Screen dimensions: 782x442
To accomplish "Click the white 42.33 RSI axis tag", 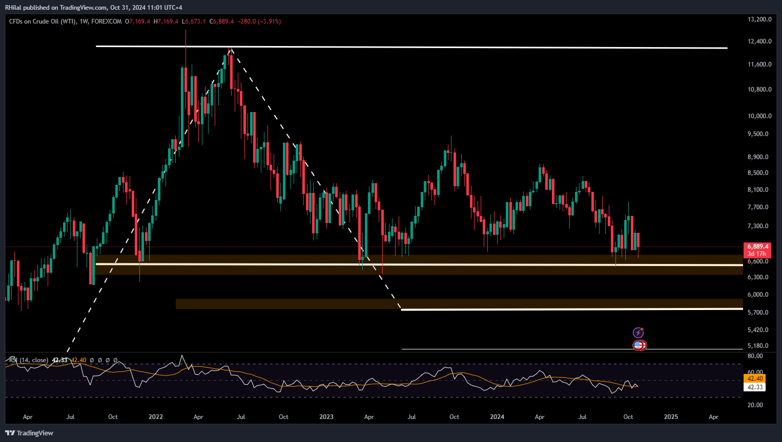I will 754,387.
